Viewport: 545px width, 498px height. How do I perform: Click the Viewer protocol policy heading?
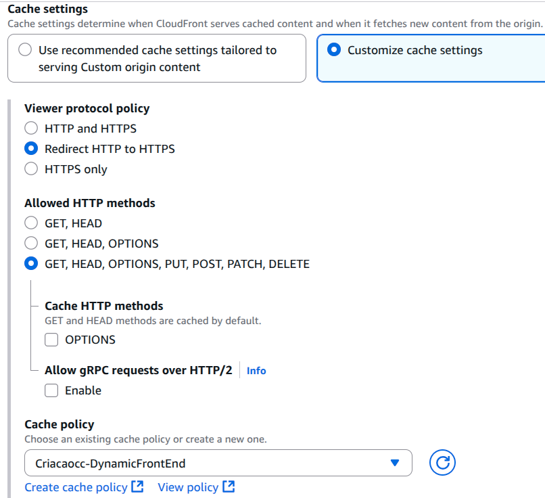coord(87,108)
